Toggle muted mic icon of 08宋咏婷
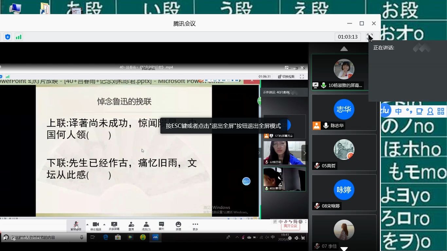The width and height of the screenshot is (447, 251). tap(317, 206)
